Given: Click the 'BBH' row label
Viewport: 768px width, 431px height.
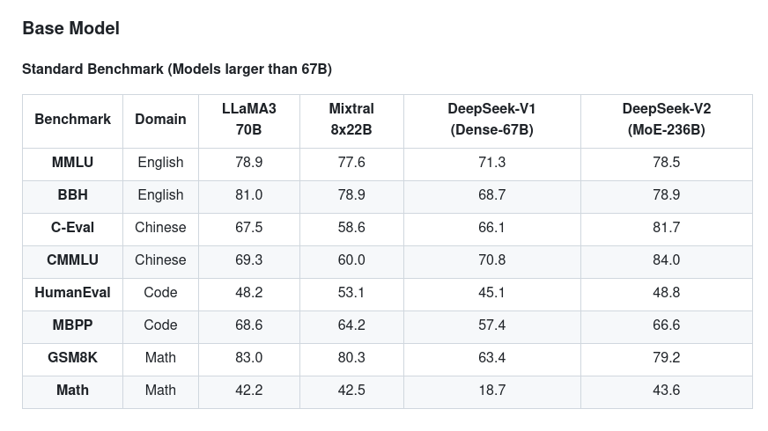Looking at the screenshot, I should pyautogui.click(x=72, y=194).
